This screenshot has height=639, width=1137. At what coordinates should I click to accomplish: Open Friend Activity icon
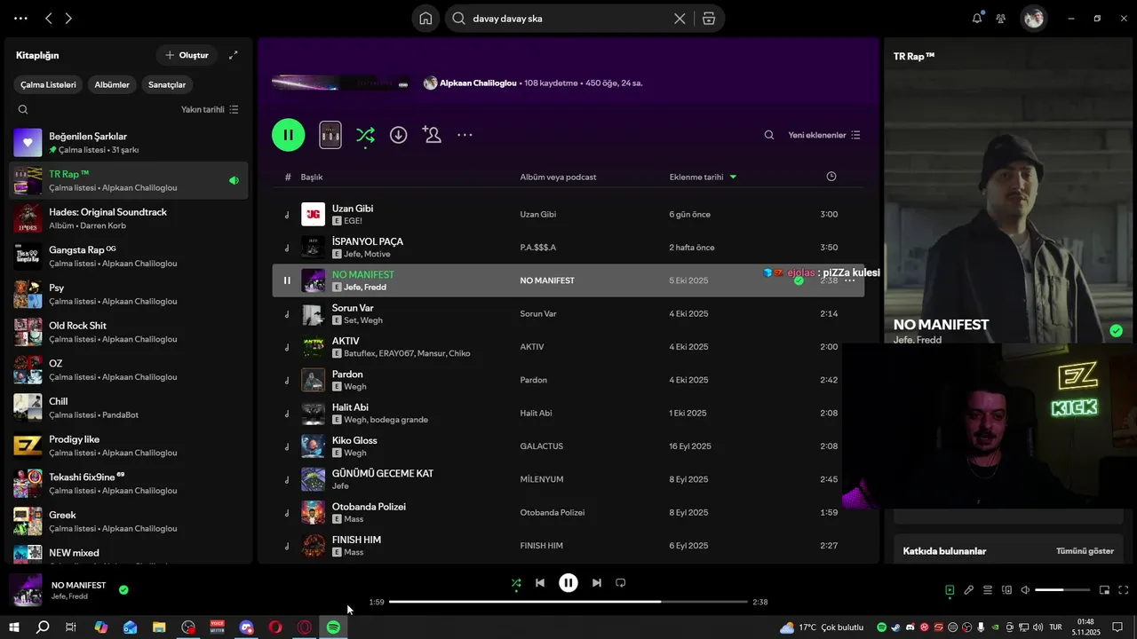(1001, 18)
